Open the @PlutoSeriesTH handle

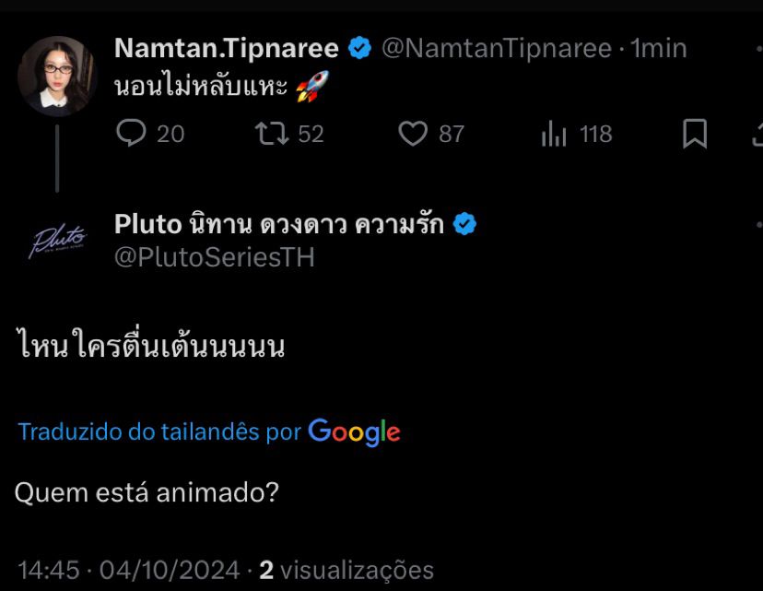[215, 257]
